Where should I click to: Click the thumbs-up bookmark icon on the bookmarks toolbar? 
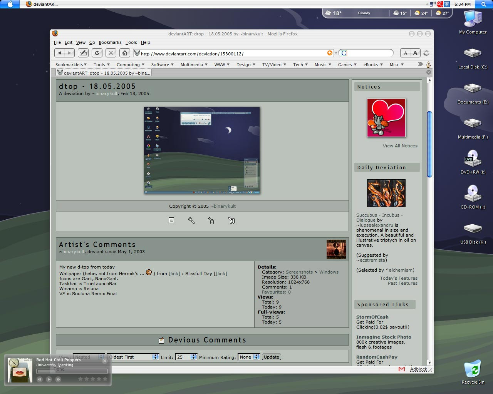(428, 64)
